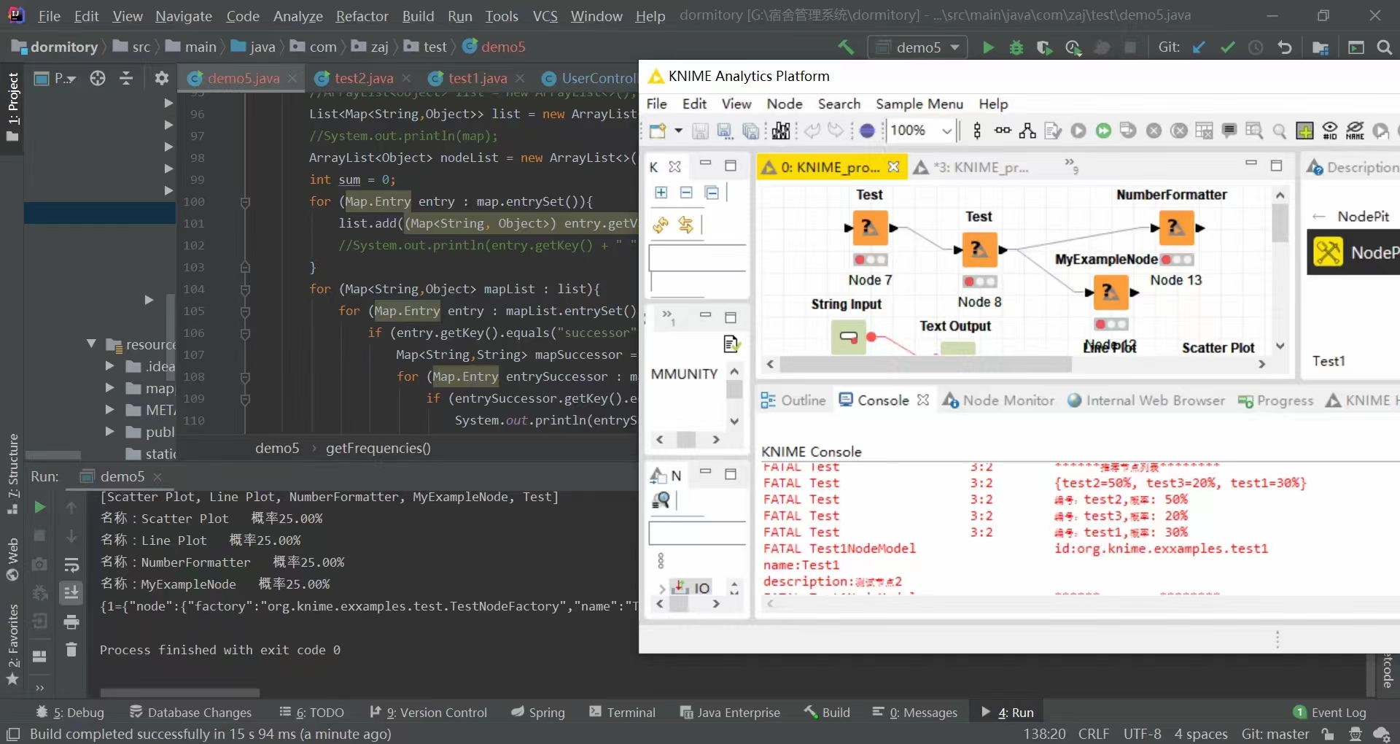Click KNIME align vertically icon
1400x744 pixels.
click(977, 131)
